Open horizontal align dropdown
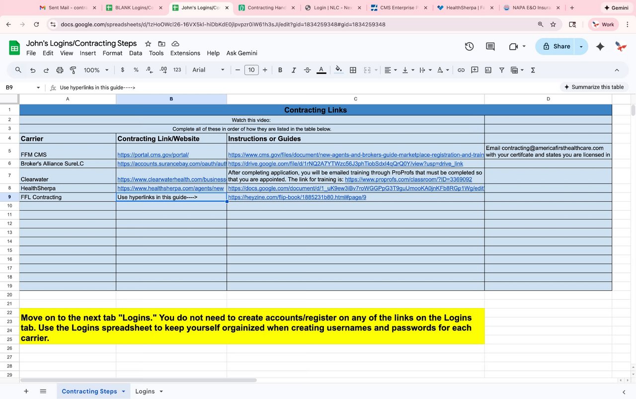 [391, 70]
